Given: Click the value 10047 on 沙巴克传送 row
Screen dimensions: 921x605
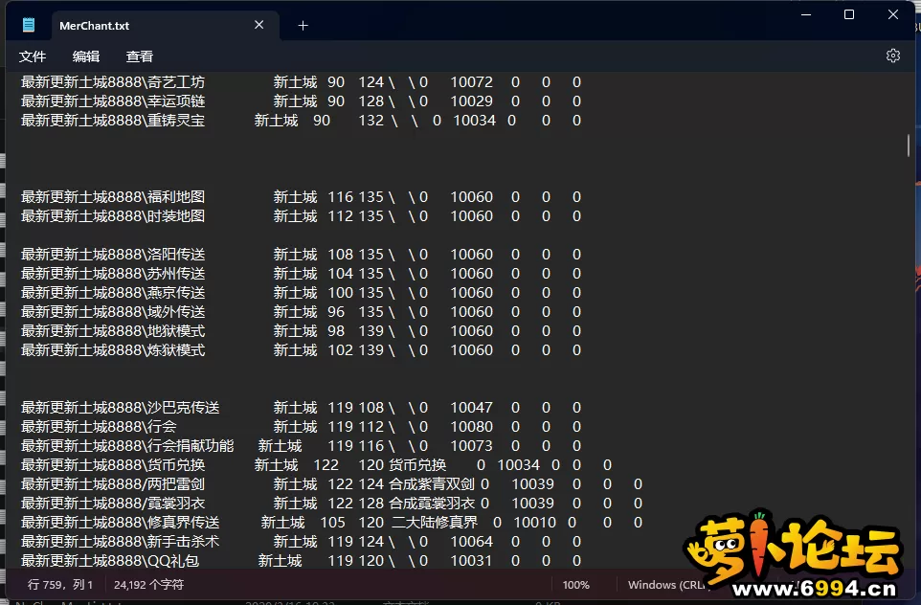Looking at the screenshot, I should (x=472, y=408).
